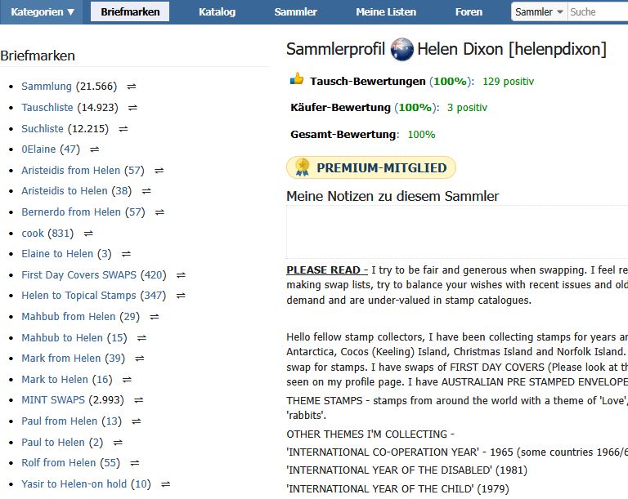This screenshot has width=628, height=499.
Task: Go to Meine Listen in navigation
Action: pos(386,12)
